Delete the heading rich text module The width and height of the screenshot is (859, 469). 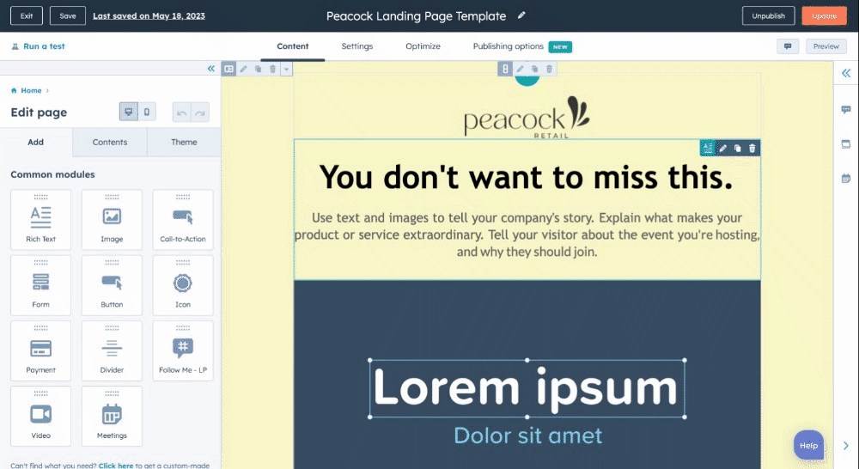[x=752, y=148]
